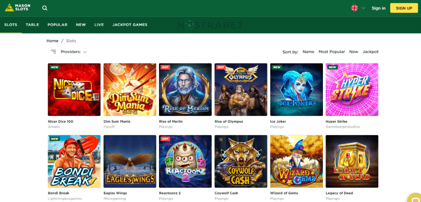The width and height of the screenshot is (421, 202).
Task: Sort games by Jackpot
Action: pyautogui.click(x=370, y=52)
